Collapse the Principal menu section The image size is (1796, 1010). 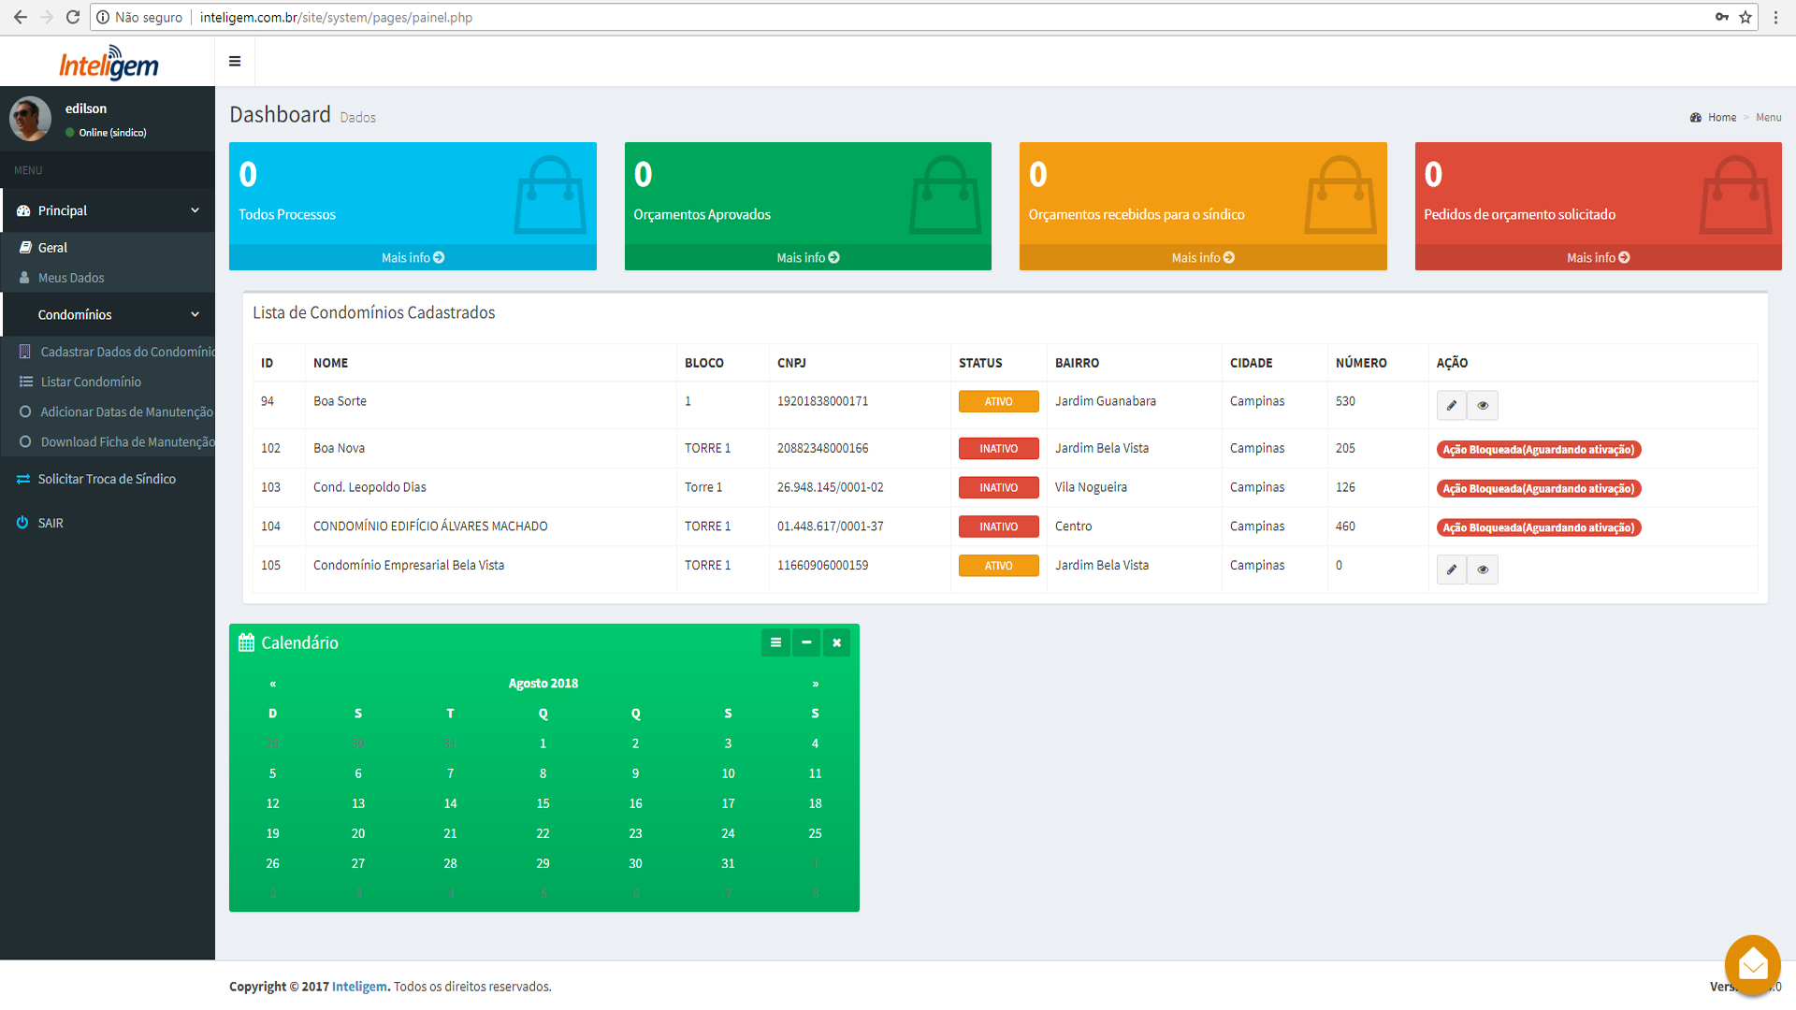click(x=108, y=210)
